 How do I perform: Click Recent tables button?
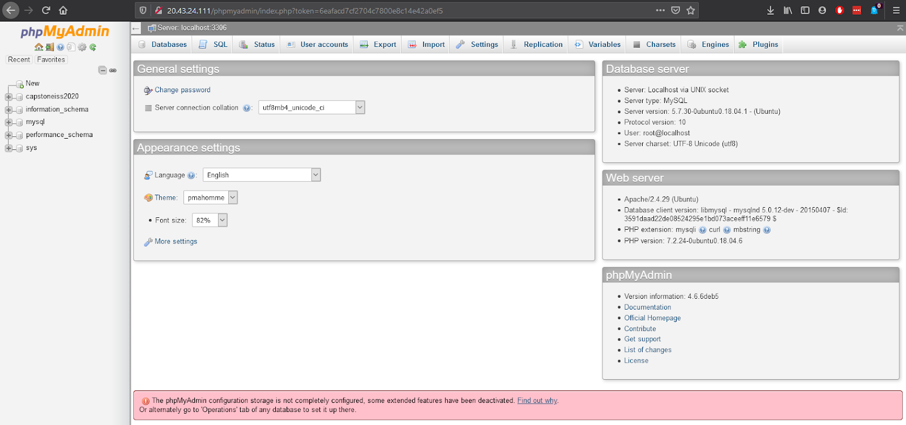[x=19, y=60]
